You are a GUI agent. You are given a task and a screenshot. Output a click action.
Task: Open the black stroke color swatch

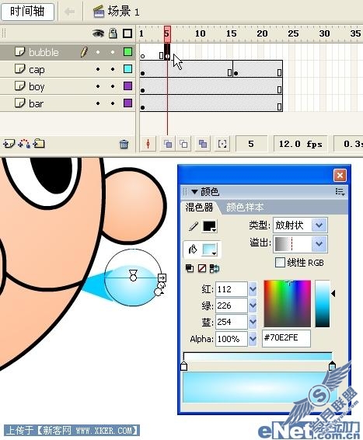[x=210, y=226]
